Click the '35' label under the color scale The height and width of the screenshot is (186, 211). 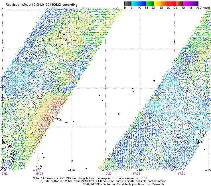[176, 8]
